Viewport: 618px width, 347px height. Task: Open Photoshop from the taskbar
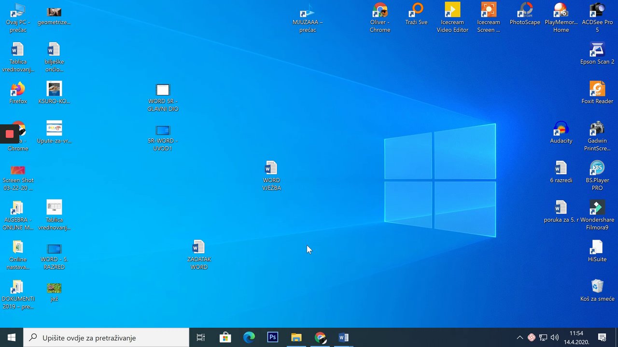pos(273,337)
